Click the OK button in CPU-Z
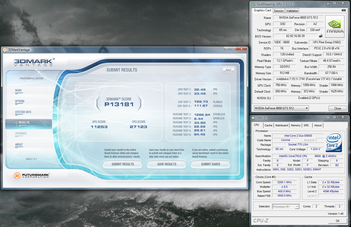The image size is (351, 227). (338, 221)
